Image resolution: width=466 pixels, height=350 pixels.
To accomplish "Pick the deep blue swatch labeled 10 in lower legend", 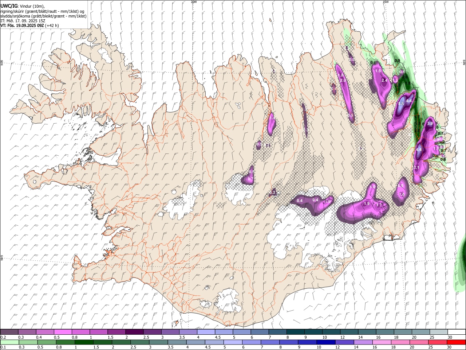I will [x=325, y=342].
